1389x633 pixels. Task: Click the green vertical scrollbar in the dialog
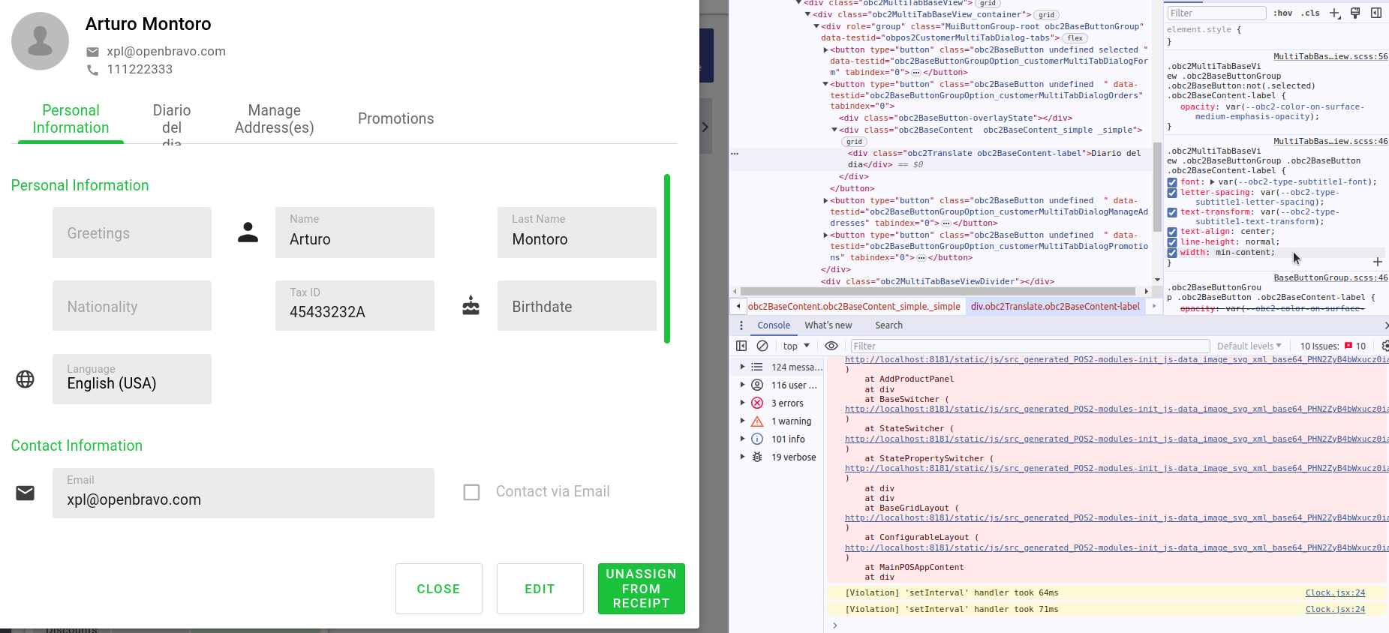tap(667, 259)
